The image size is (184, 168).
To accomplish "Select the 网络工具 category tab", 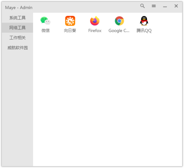I will click(x=17, y=28).
